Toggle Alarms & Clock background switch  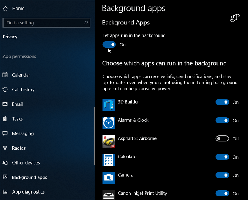222,120
